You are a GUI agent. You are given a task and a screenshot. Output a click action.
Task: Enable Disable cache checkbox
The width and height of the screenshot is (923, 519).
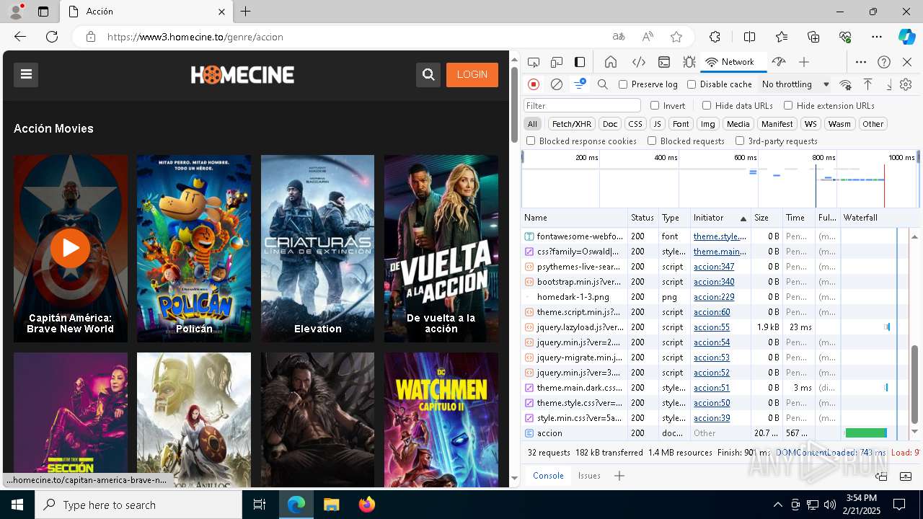coord(692,84)
